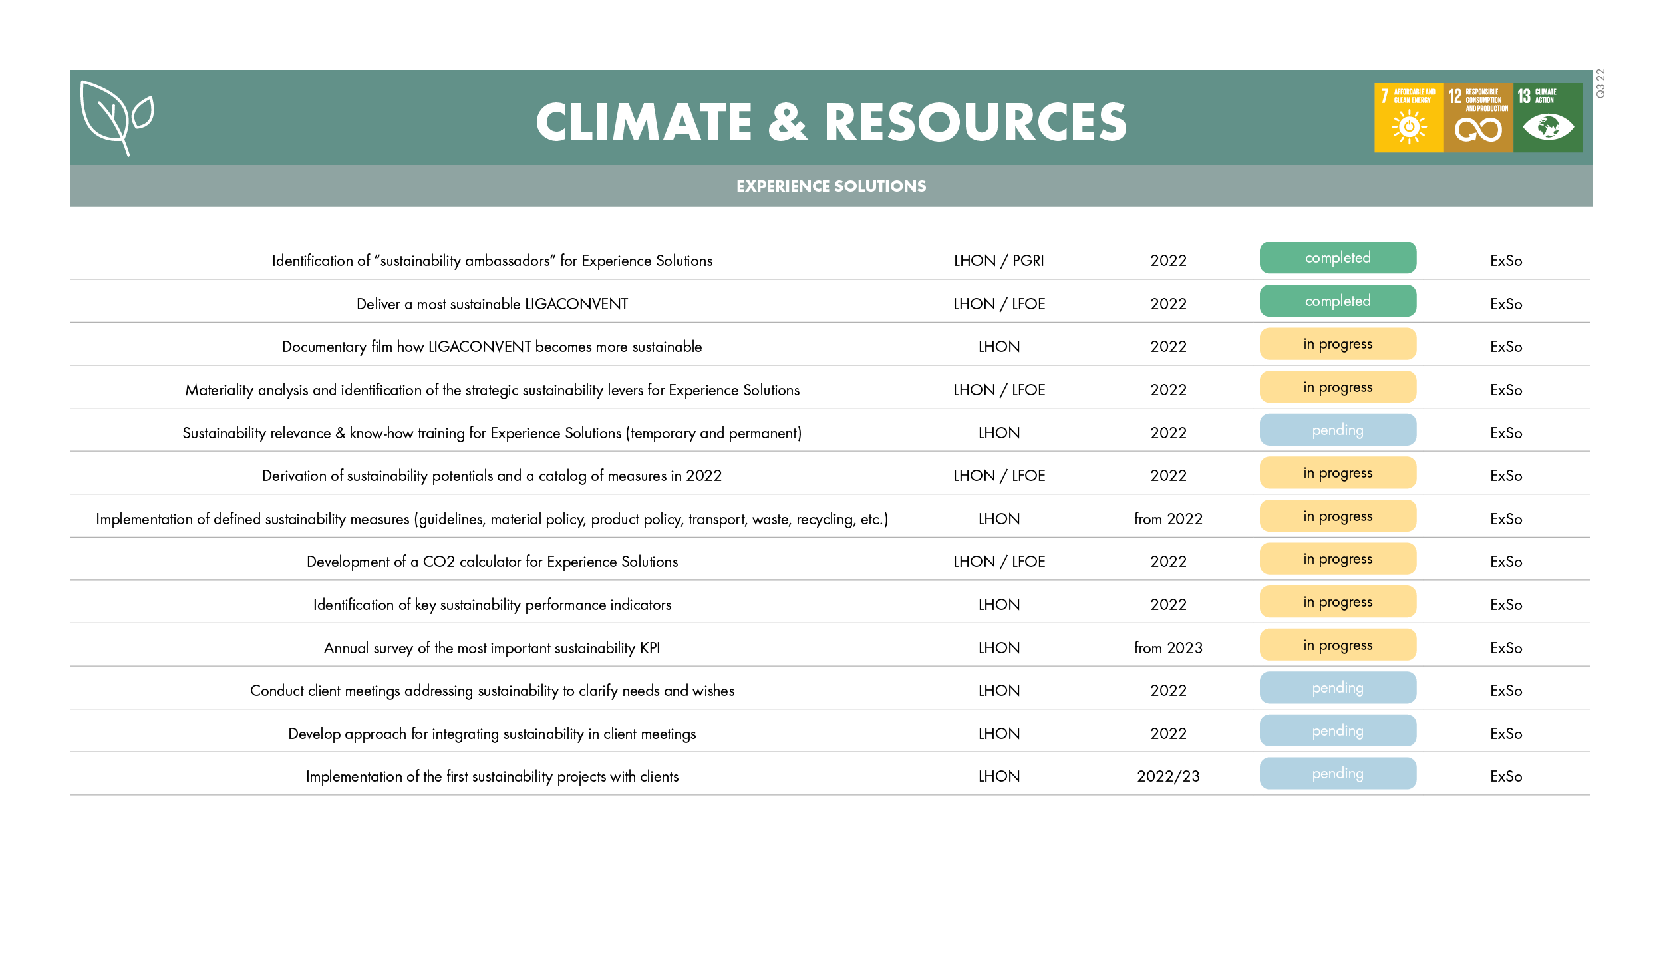
Task: Click the SDG 7 Affordable Clean Energy icon
Action: tap(1408, 118)
